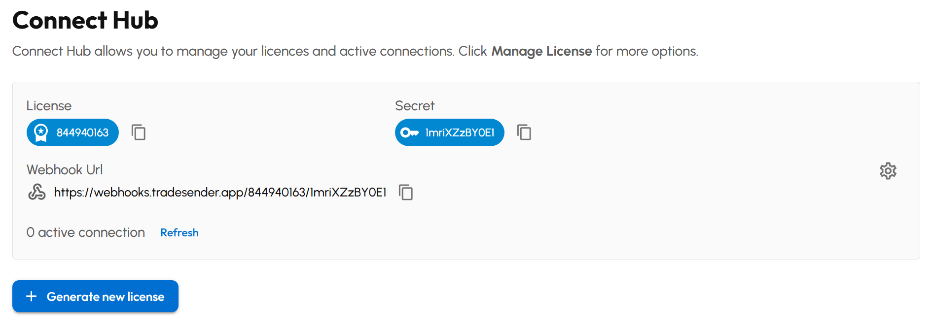Image resolution: width=935 pixels, height=324 pixels.
Task: Select the Secret chip 1mriXZzBY0E1
Action: [449, 132]
